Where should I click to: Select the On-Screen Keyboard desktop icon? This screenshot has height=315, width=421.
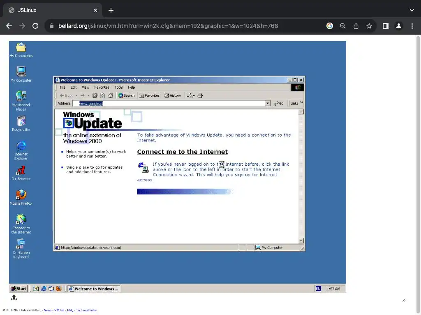(21, 249)
